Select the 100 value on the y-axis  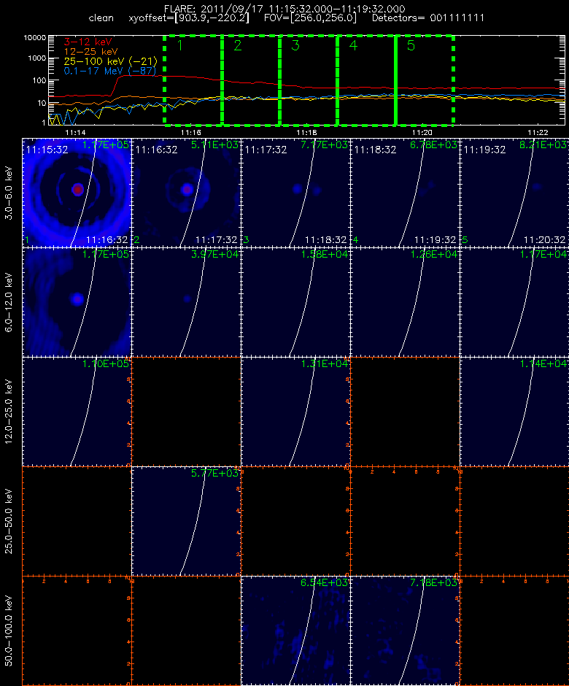pyautogui.click(x=39, y=80)
